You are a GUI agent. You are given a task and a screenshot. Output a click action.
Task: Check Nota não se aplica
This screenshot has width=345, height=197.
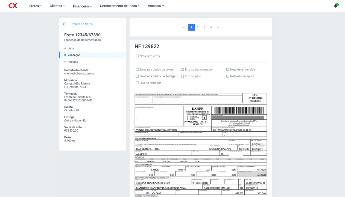click(227, 76)
